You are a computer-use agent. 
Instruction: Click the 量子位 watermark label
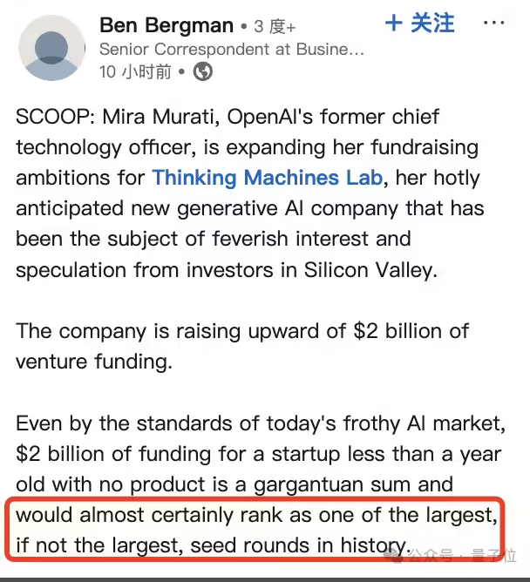click(494, 556)
